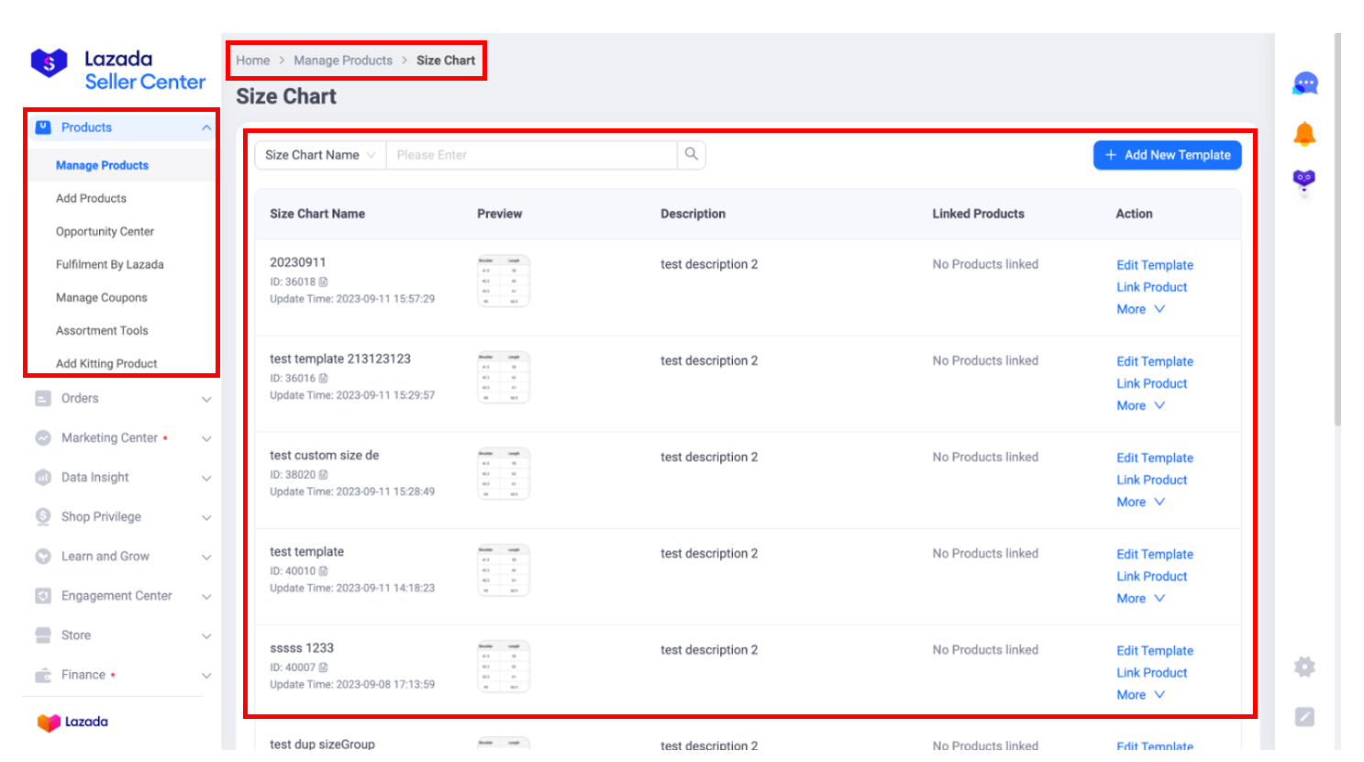Click the Finance sidebar icon
This screenshot has width=1364, height=762.
[x=43, y=674]
